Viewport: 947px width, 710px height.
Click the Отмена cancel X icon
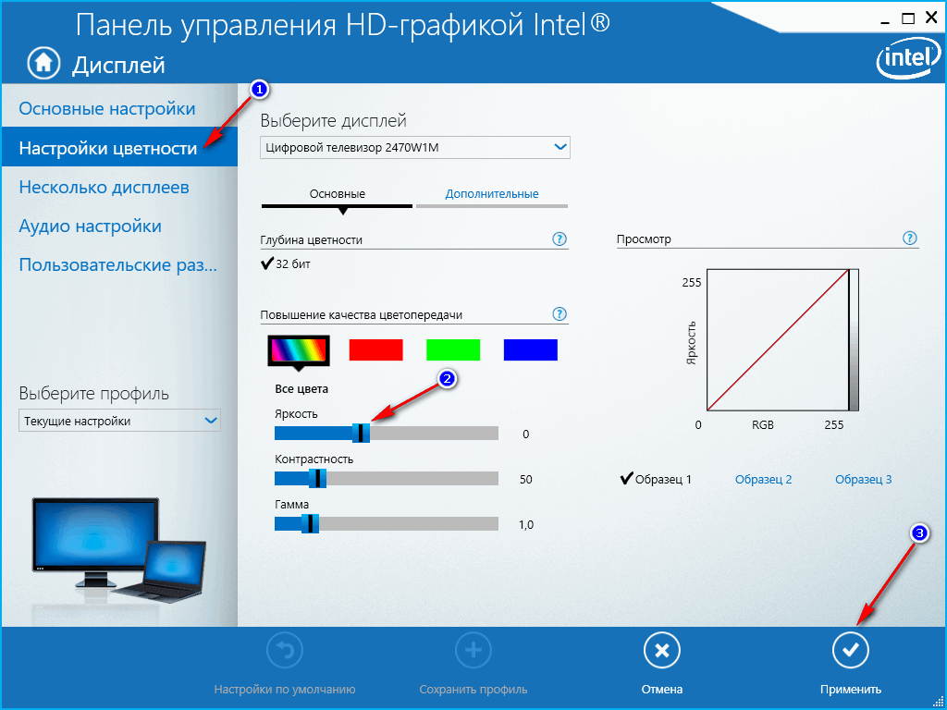(661, 652)
